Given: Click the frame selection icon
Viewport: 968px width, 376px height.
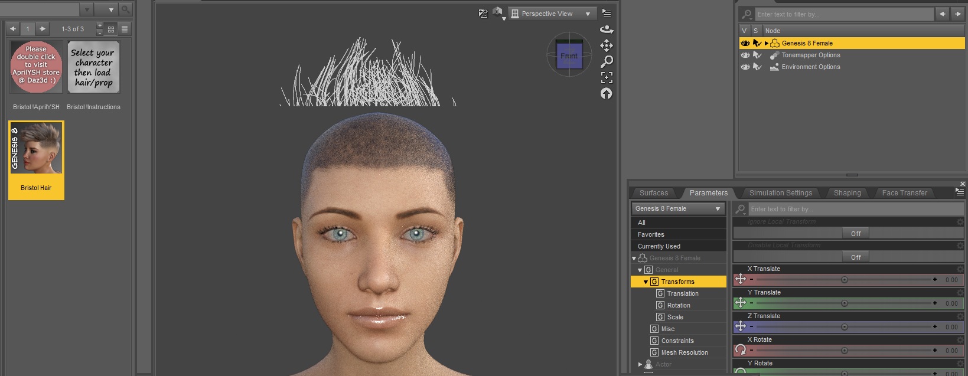Looking at the screenshot, I should point(607,77).
